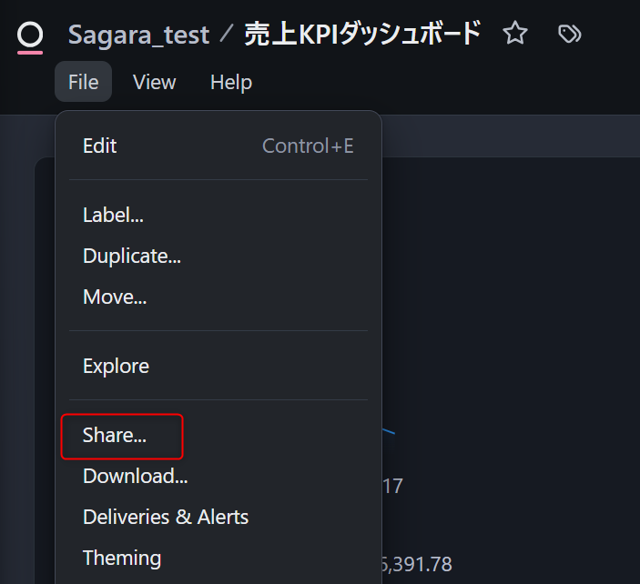The width and height of the screenshot is (640, 584).
Task: Open the Sagara_test folder breadcrumb
Action: coord(138,35)
